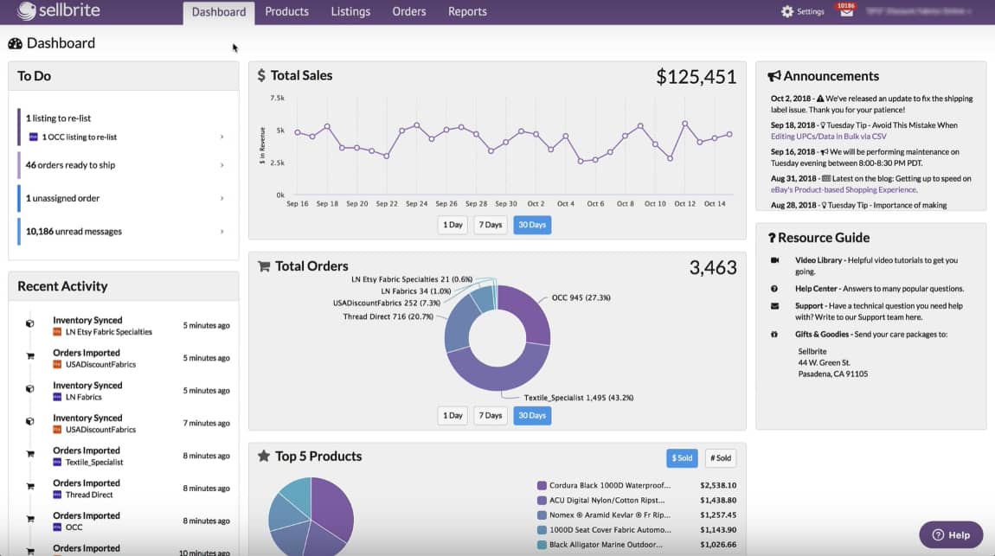Select 1 Day range for Total Sales

coord(453,225)
